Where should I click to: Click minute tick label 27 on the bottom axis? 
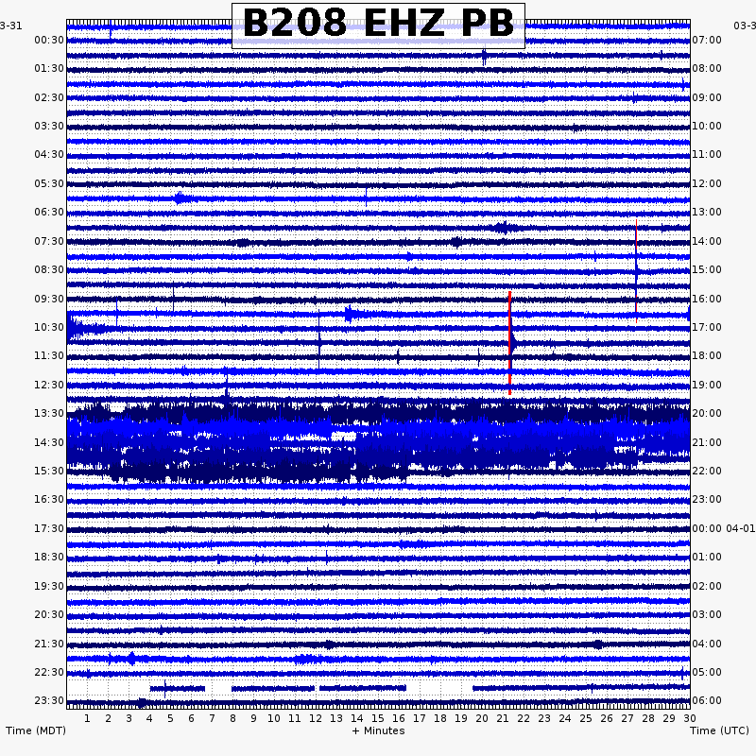tap(627, 718)
